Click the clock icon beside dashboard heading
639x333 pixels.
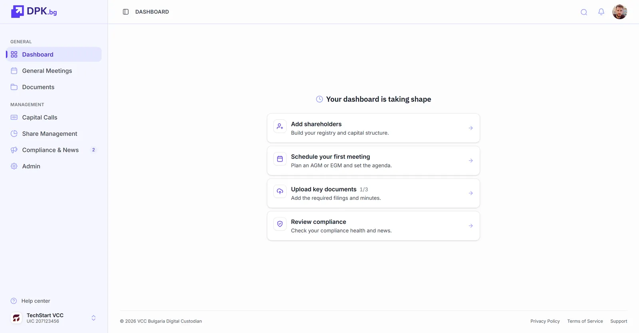pyautogui.click(x=319, y=99)
